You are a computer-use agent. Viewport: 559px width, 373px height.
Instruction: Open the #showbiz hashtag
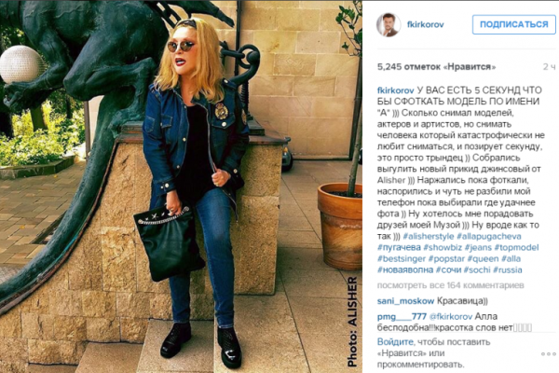(x=443, y=247)
